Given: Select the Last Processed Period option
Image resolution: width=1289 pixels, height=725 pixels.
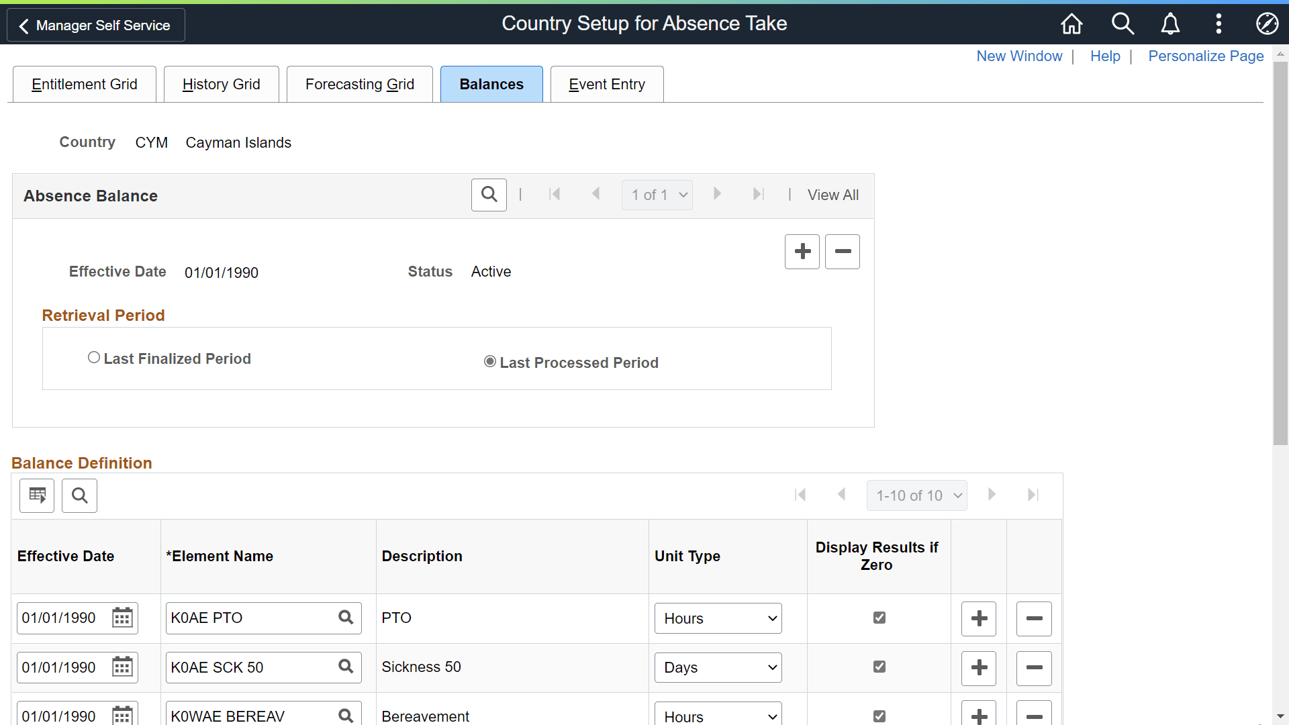Looking at the screenshot, I should tap(490, 362).
